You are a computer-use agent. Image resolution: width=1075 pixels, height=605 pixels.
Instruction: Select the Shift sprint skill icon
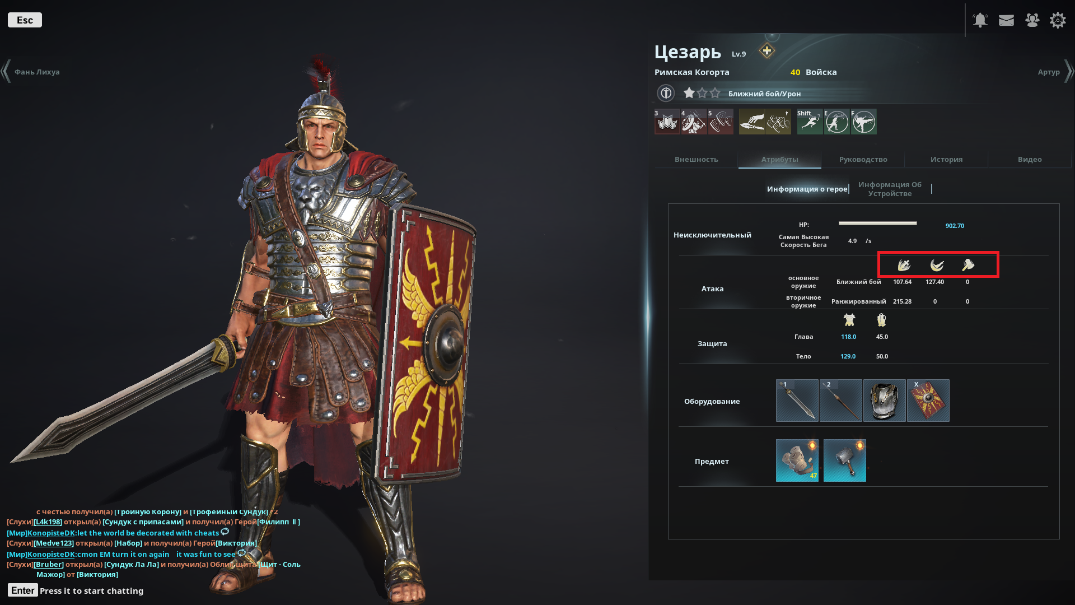pos(810,122)
